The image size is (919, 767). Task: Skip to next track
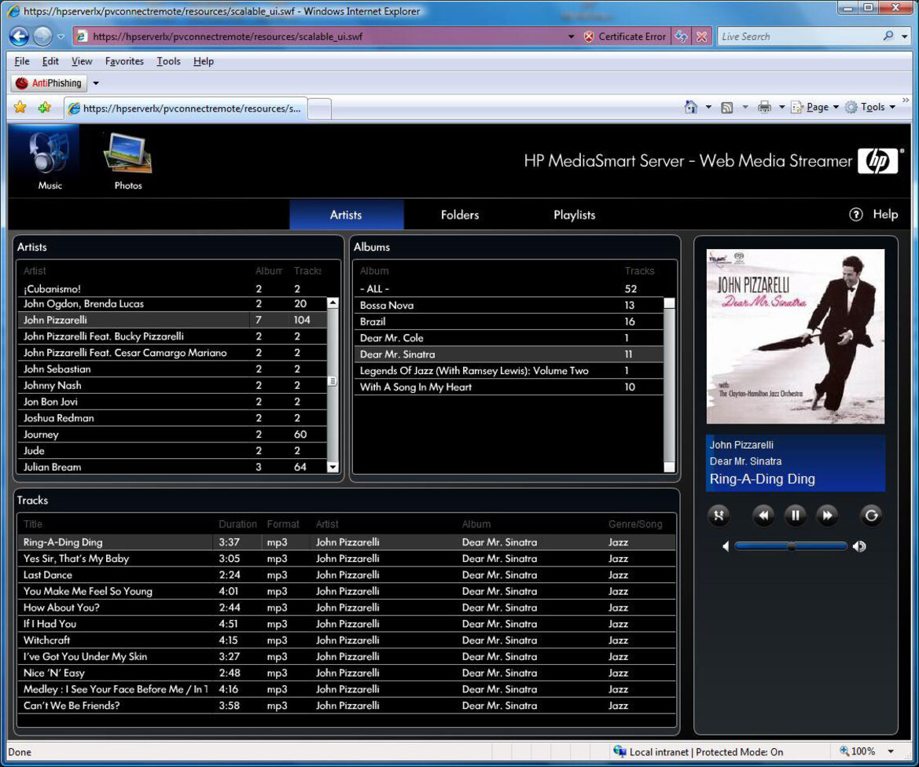coord(827,516)
